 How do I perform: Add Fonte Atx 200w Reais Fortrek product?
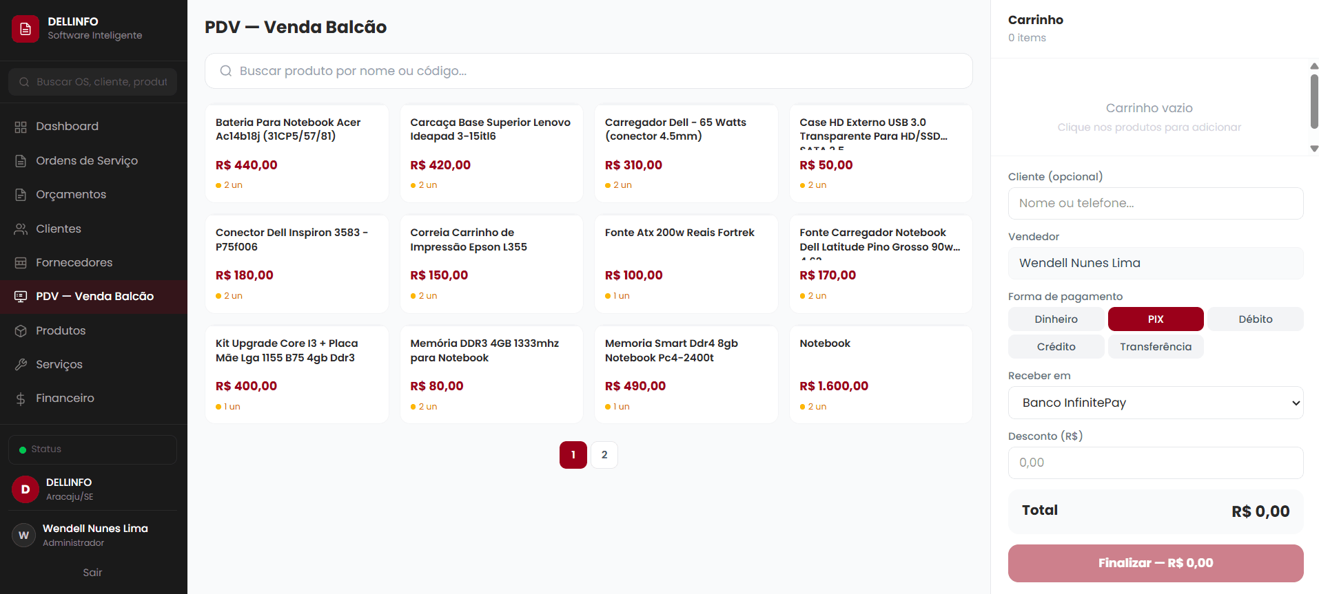point(686,264)
